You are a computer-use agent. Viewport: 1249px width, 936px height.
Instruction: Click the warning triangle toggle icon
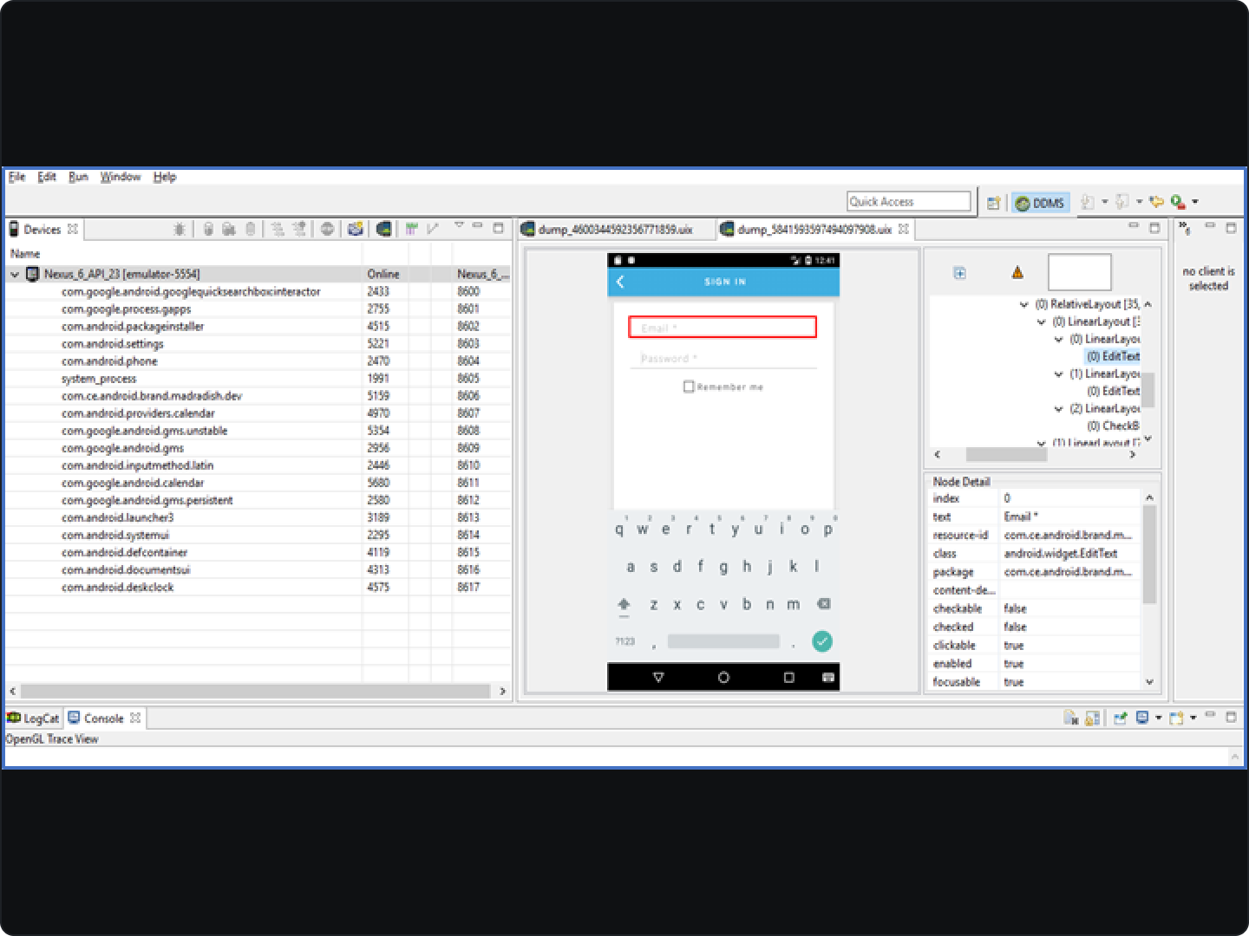tap(1017, 273)
